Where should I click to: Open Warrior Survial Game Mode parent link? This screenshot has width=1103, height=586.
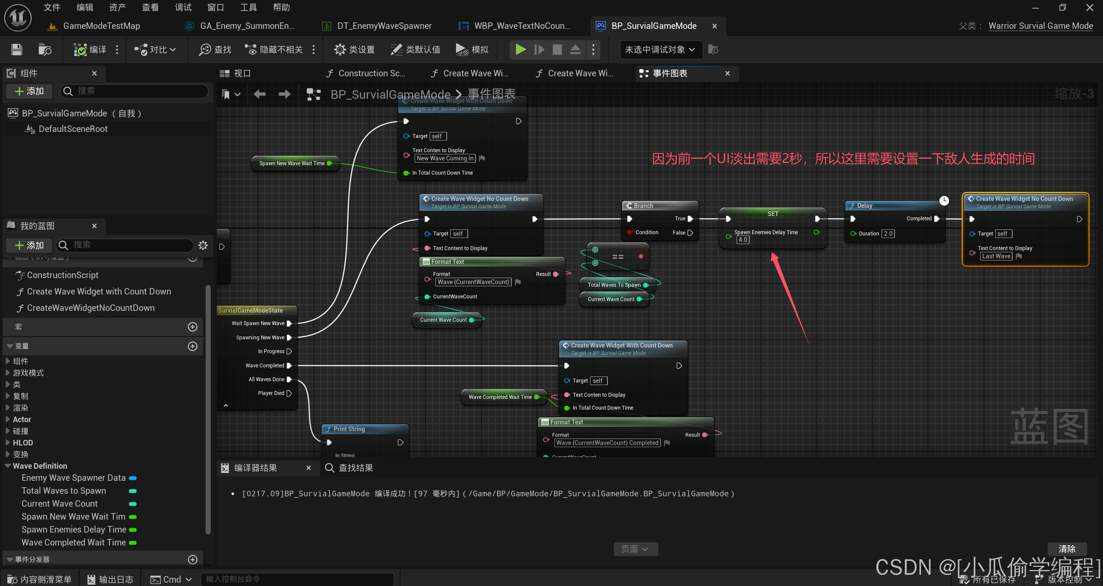click(1041, 26)
